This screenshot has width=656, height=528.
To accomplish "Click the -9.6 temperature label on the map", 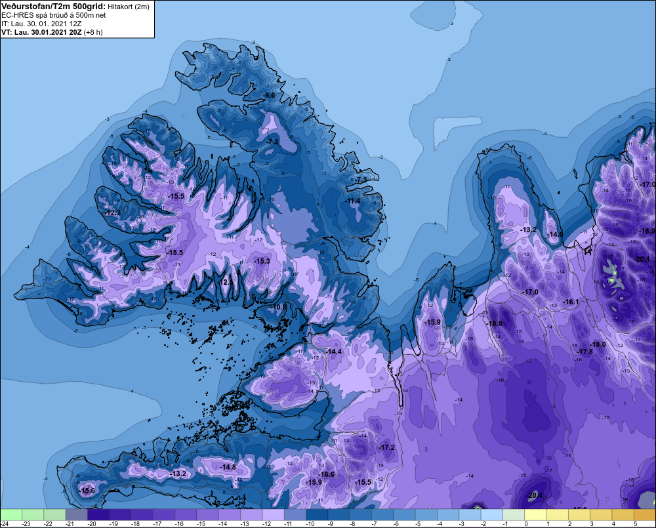I will (269, 95).
